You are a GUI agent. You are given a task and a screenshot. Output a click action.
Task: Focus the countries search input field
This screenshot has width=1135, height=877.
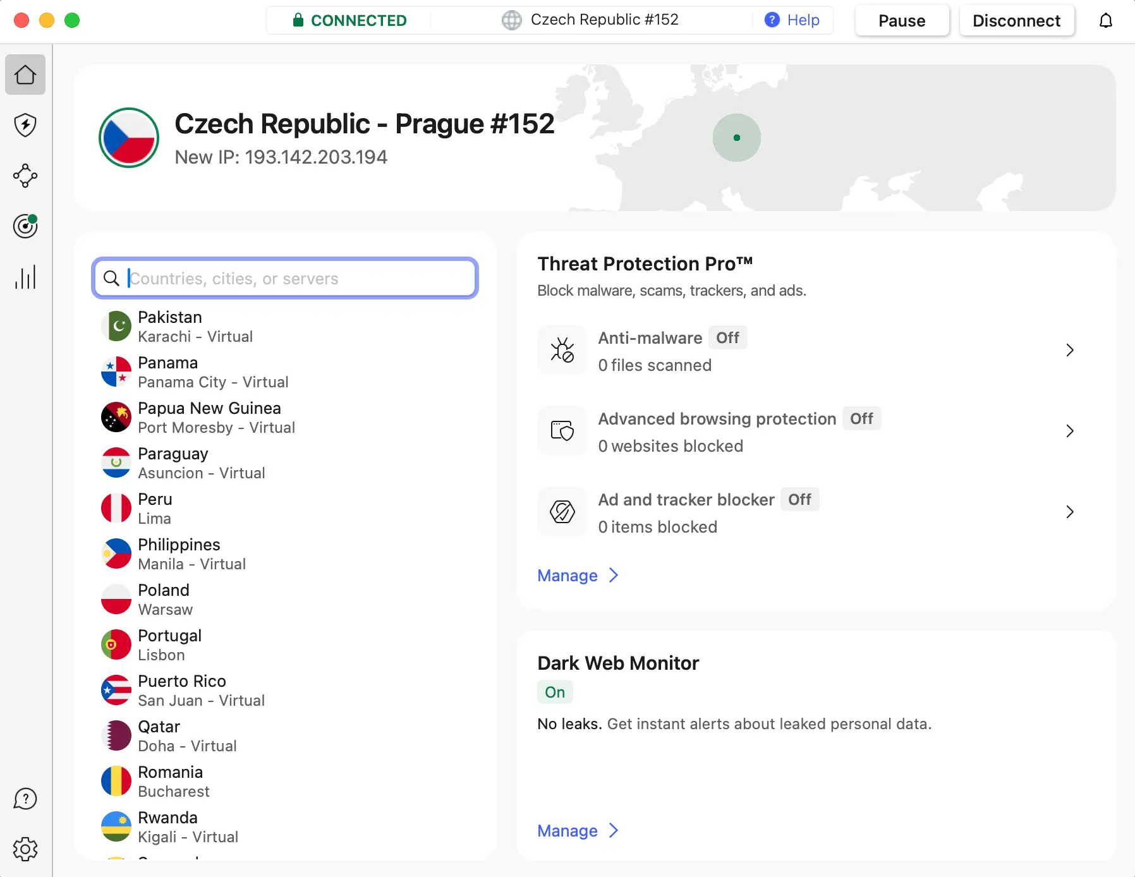[297, 279]
